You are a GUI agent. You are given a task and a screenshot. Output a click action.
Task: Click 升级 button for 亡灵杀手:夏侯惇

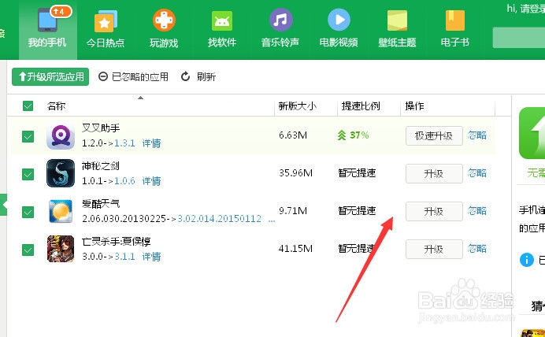tap(434, 249)
